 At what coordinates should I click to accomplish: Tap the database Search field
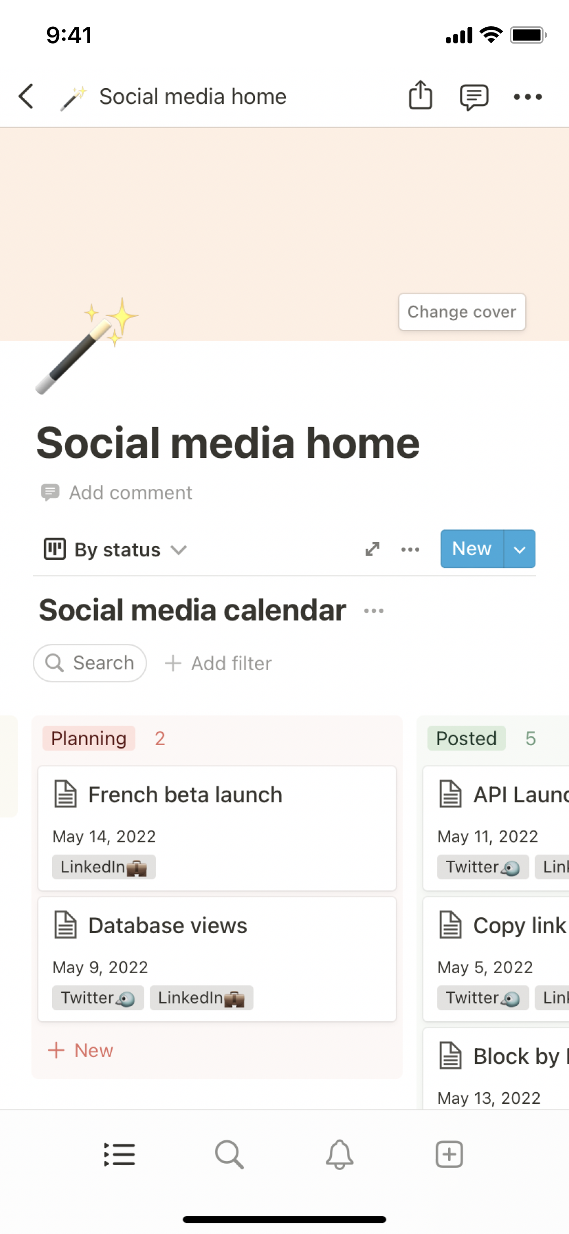pyautogui.click(x=90, y=663)
